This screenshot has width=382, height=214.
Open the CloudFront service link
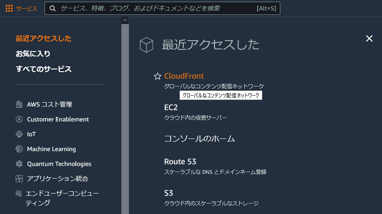184,76
